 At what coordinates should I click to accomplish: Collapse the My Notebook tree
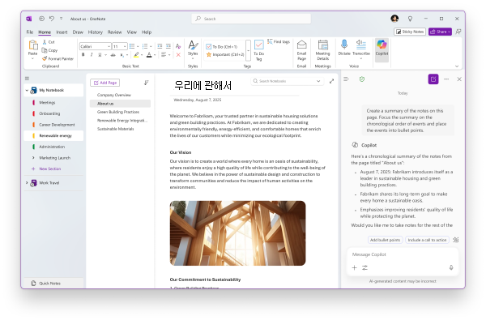[x=27, y=90]
